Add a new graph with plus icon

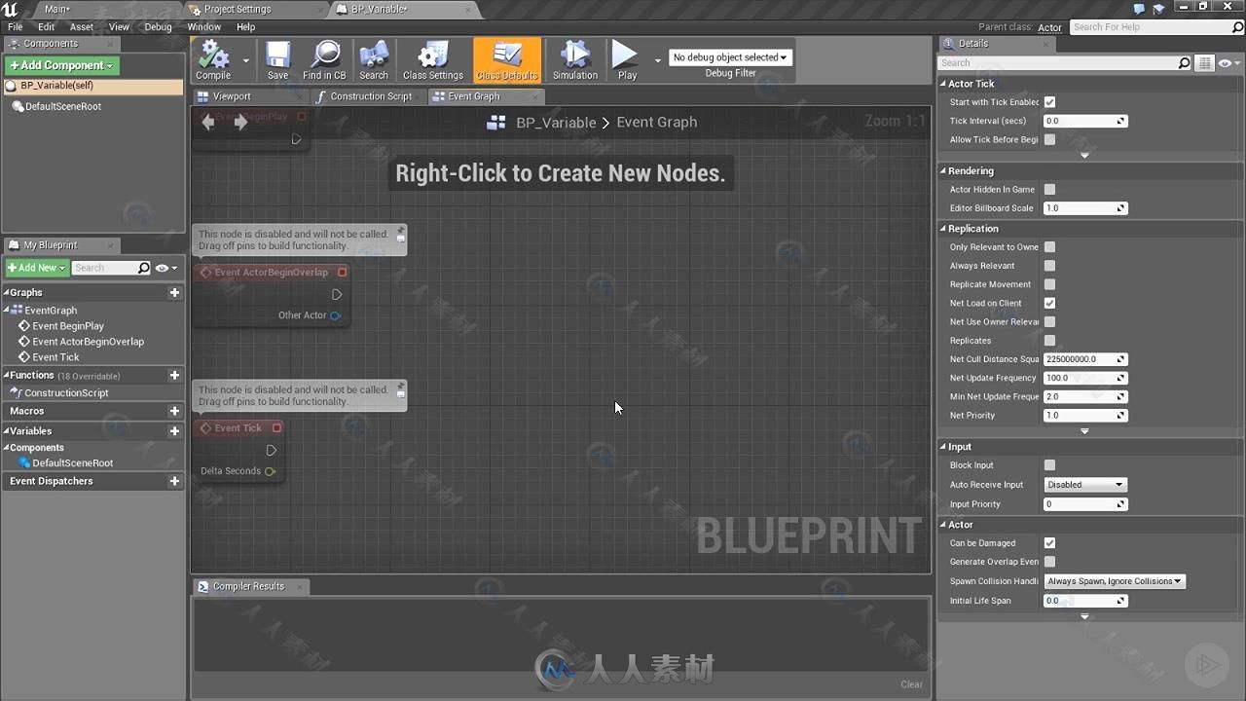pyautogui.click(x=174, y=292)
